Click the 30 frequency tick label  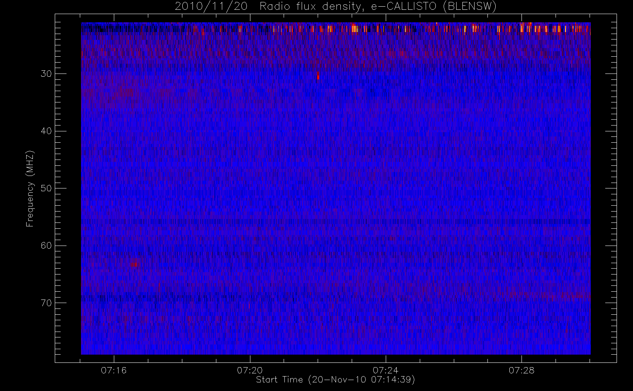click(46, 74)
